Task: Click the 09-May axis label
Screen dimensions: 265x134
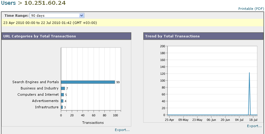Action: (x=183, y=120)
